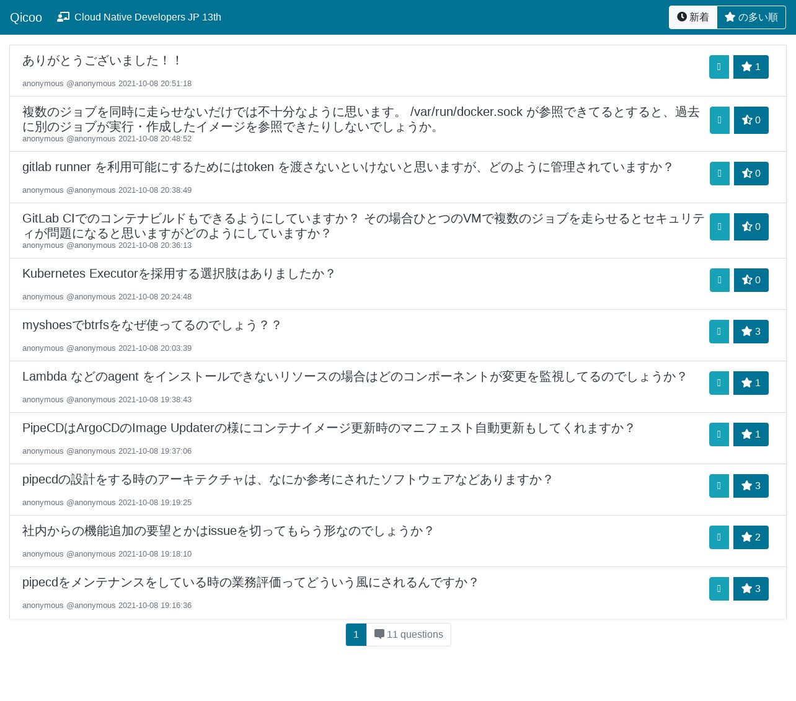Click the 11 questions counter
Viewport: 796px width, 701px height.
coord(409,635)
